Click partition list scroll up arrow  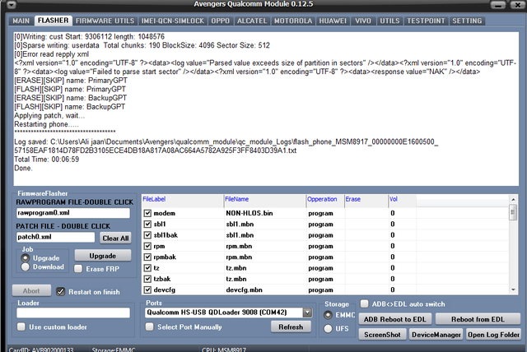(x=513, y=200)
